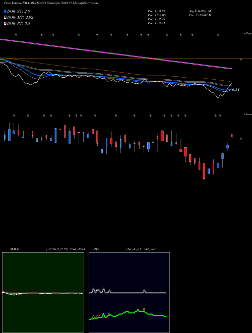Viewport: 252px width, 333px height.
Task: Click the 'Pre C: 3.01' value
Action: (x=157, y=23)
